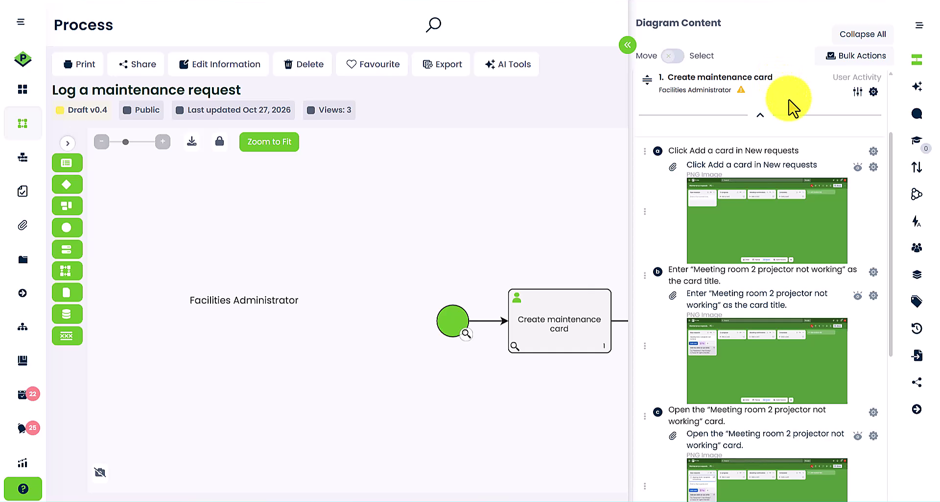Image resolution: width=940 pixels, height=502 pixels.
Task: Click the calendar icon with badge 22
Action: 23,395
